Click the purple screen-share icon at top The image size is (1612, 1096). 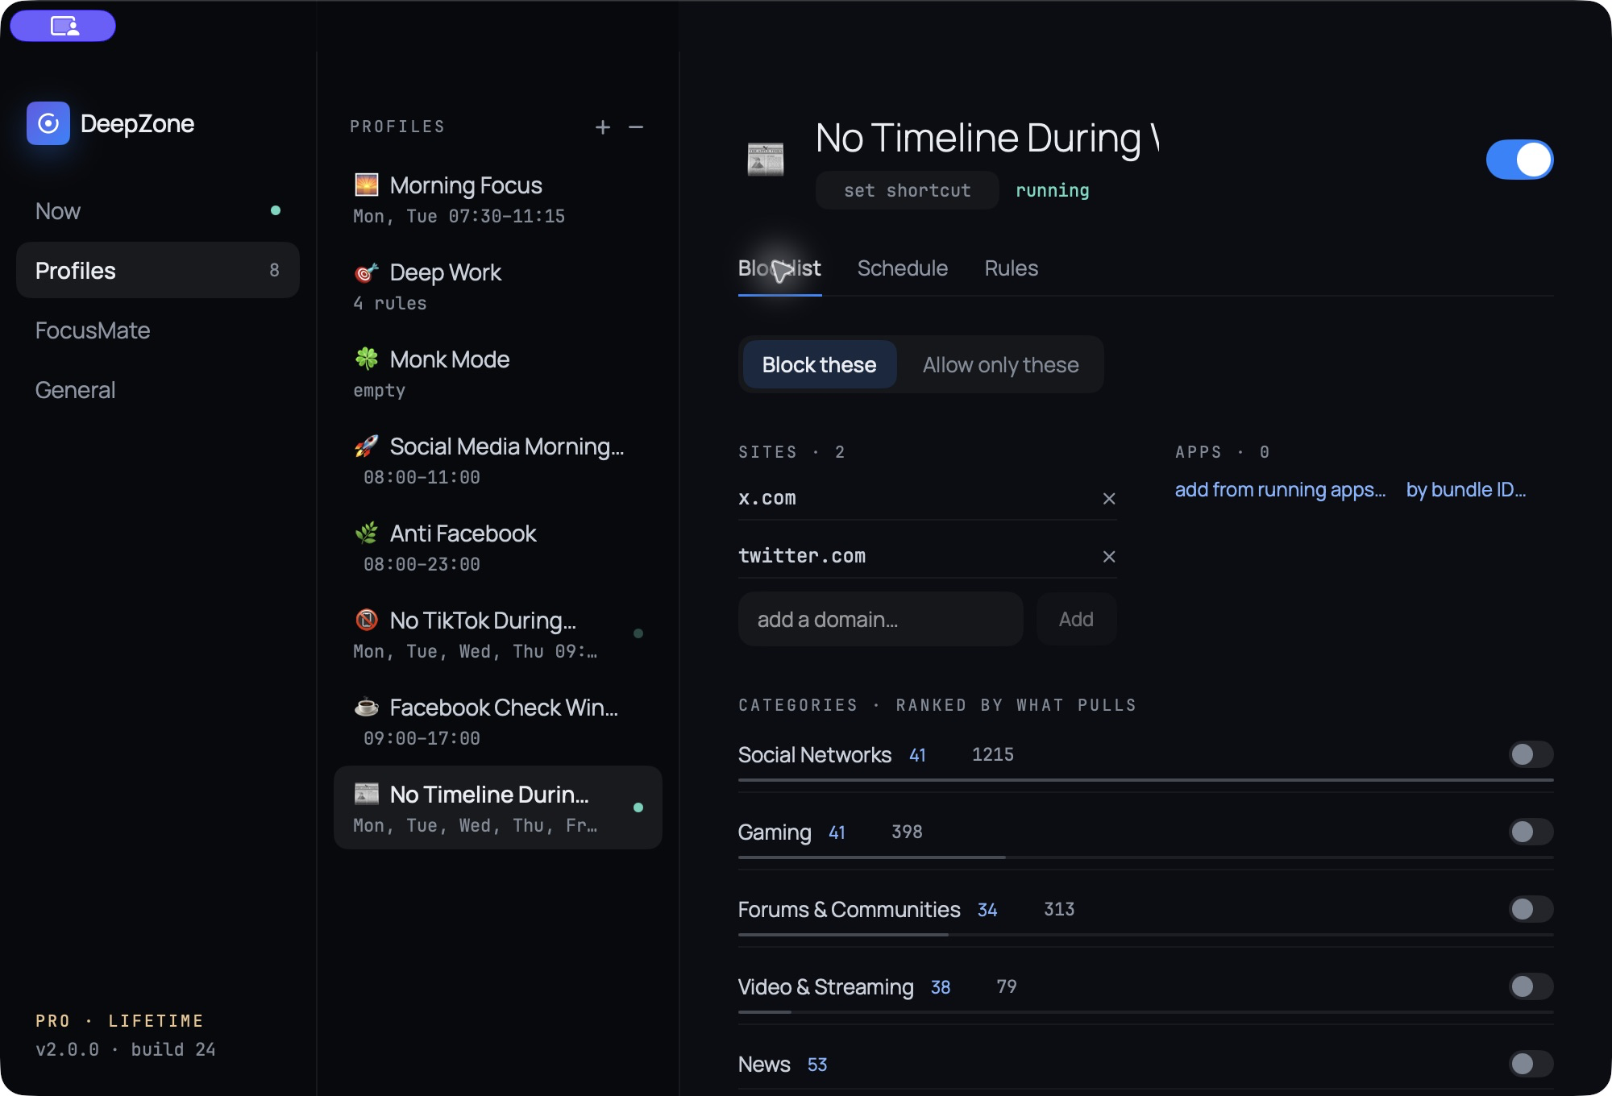[63, 26]
